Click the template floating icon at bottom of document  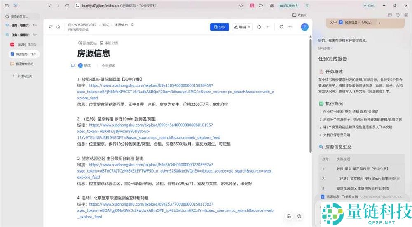point(289,216)
